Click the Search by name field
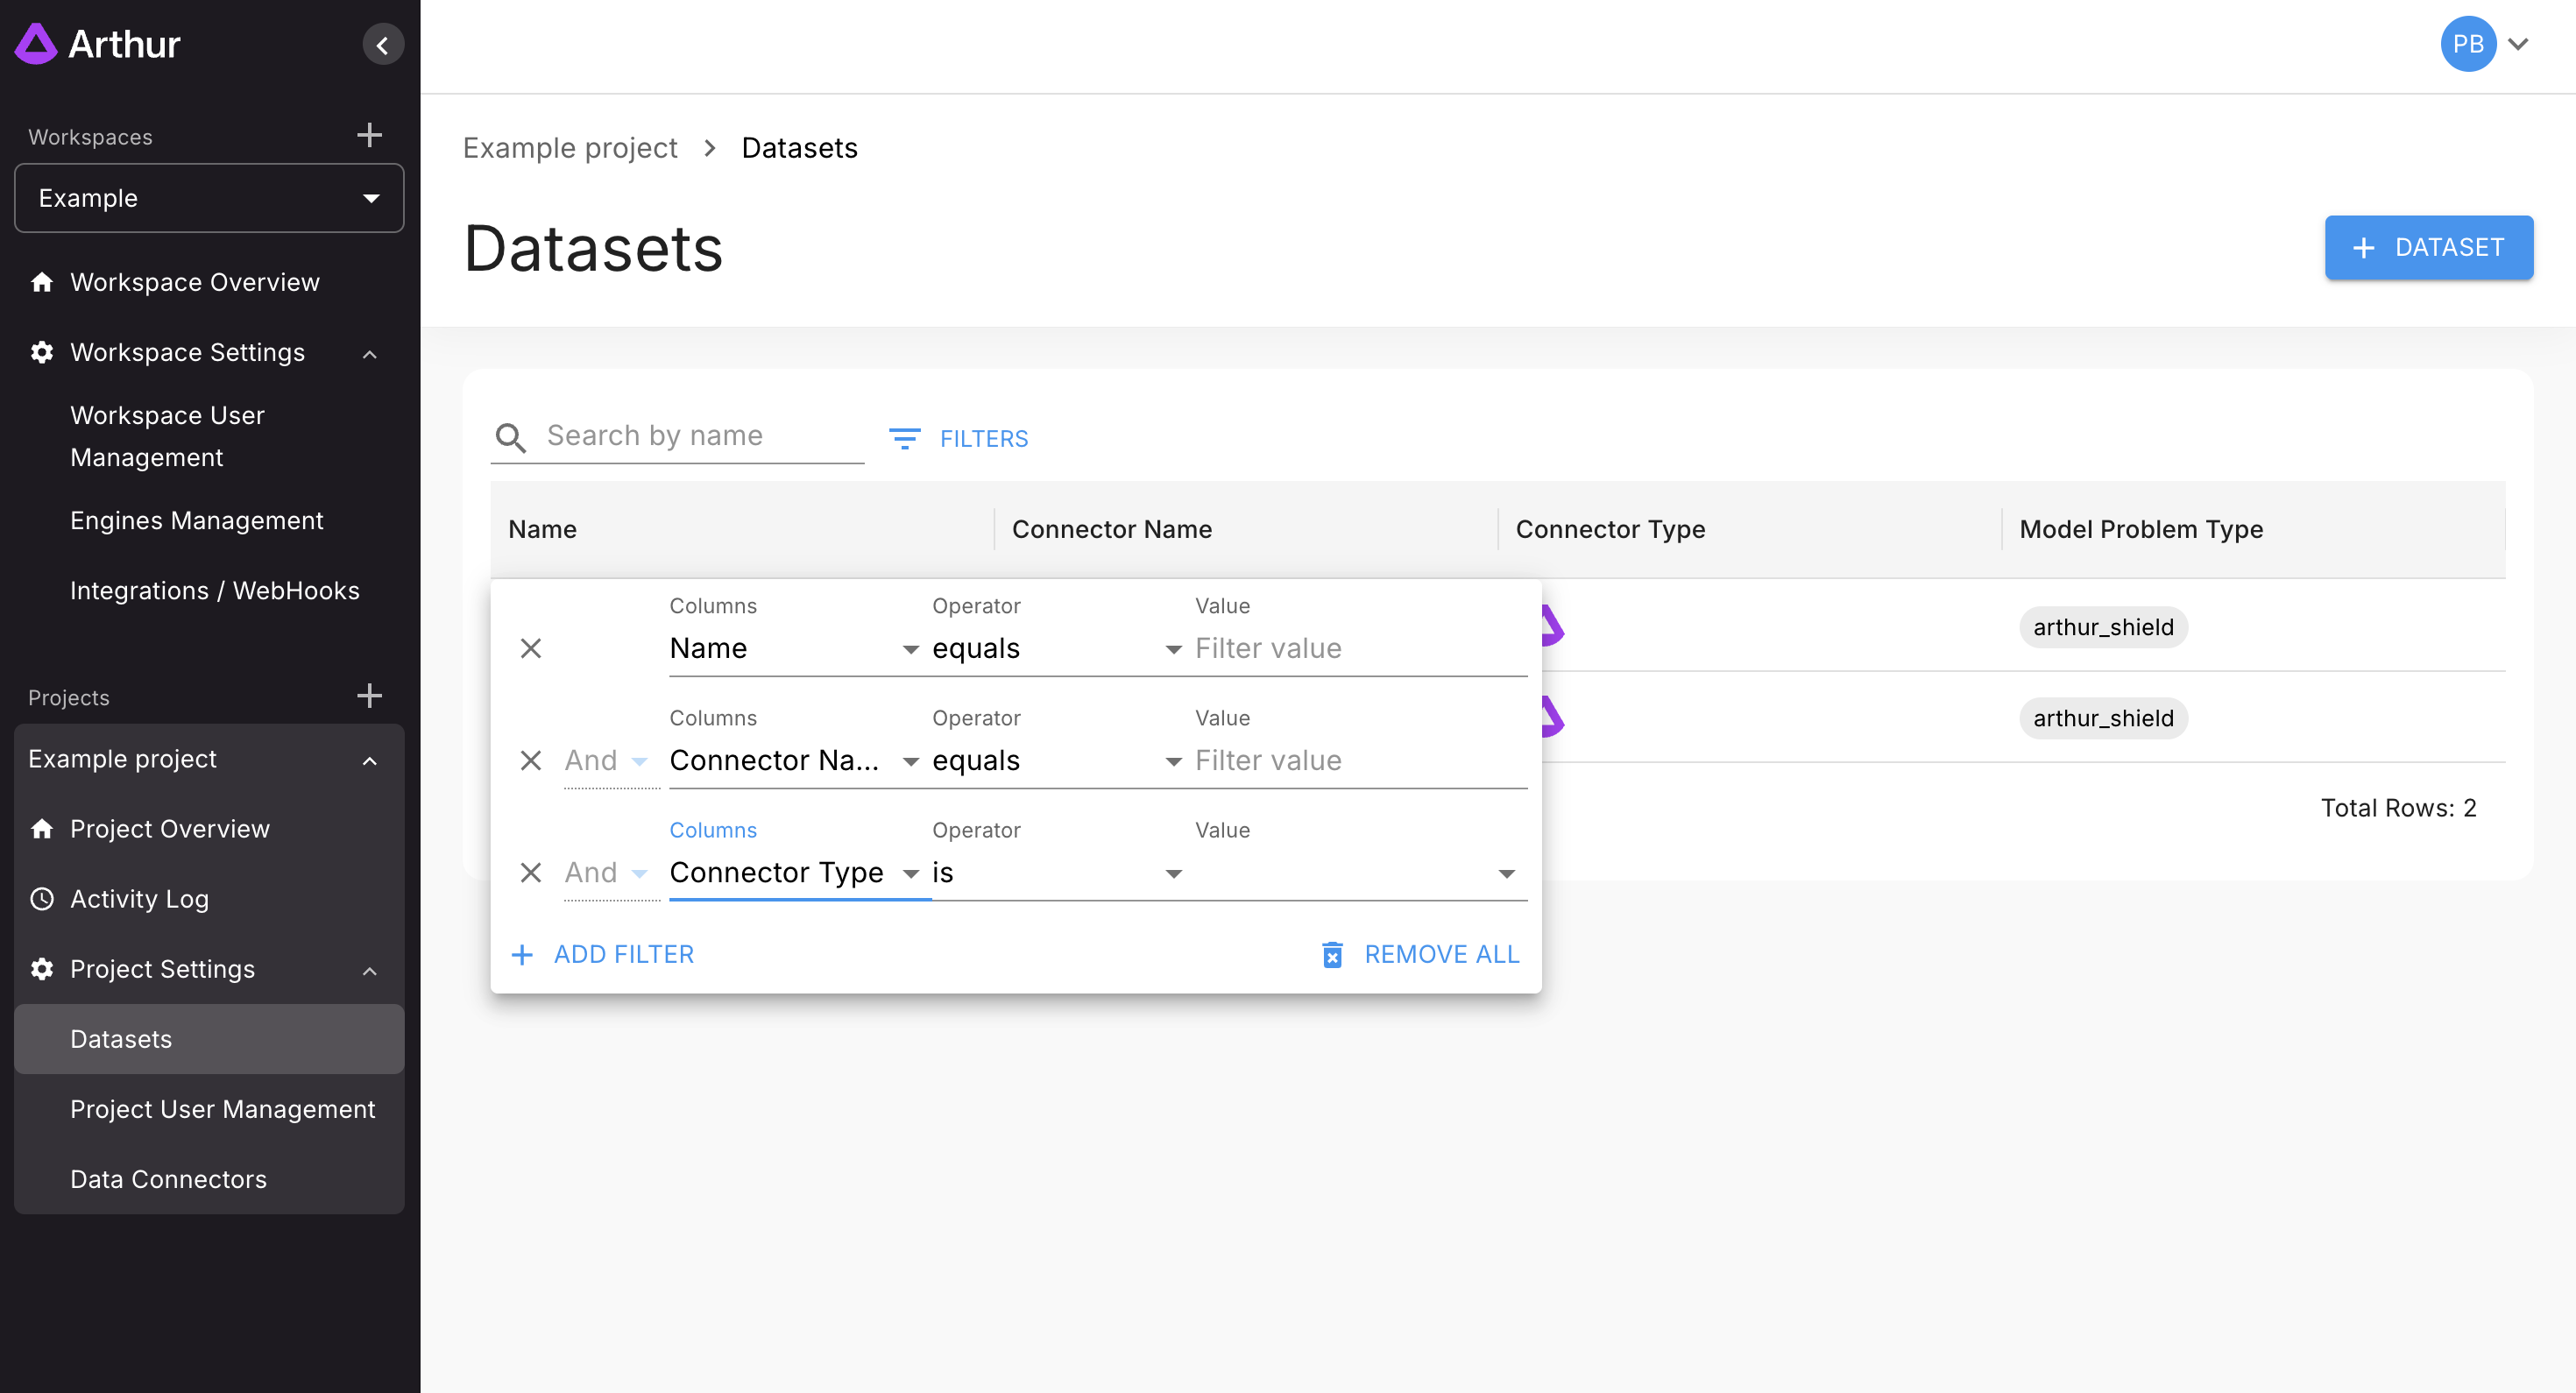The image size is (2576, 1393). 700,436
